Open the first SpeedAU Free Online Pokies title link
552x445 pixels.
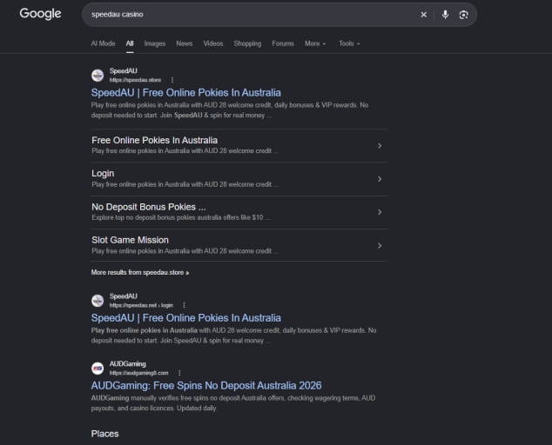pos(185,93)
